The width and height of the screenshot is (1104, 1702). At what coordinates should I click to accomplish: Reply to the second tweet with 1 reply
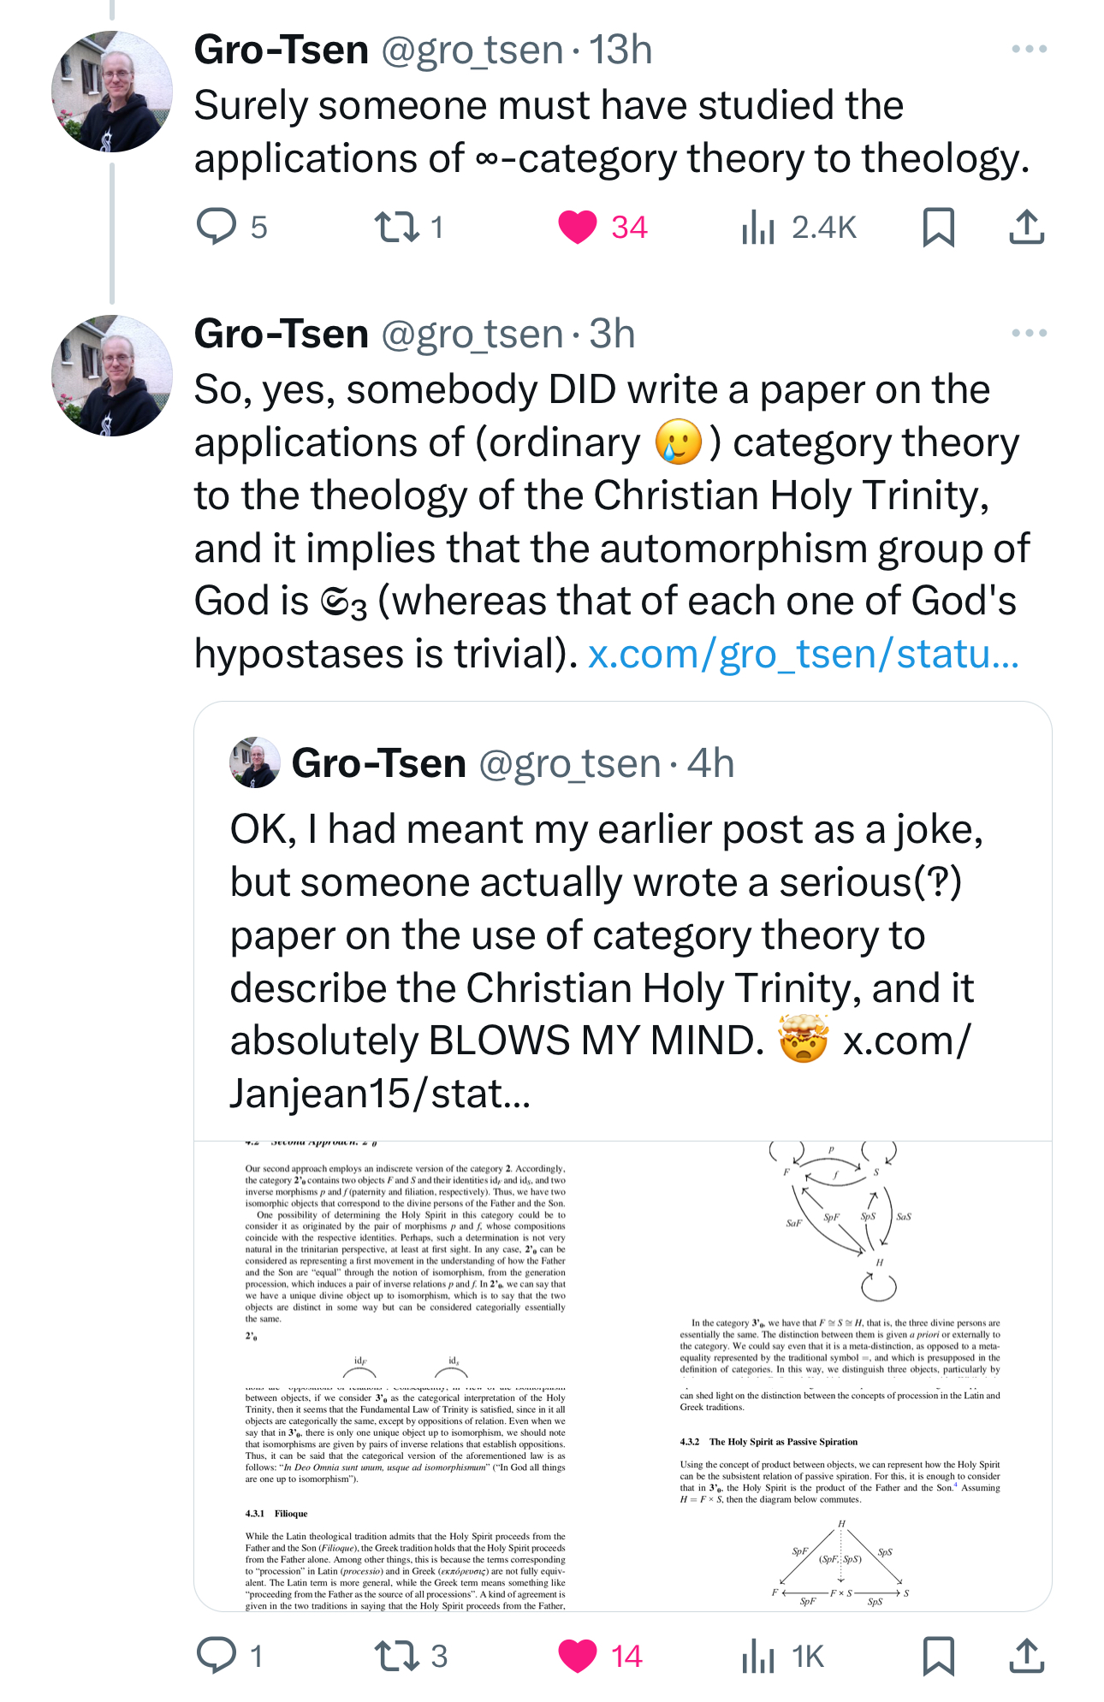click(217, 1656)
